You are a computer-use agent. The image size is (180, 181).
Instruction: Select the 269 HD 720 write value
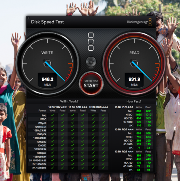coord(139,141)
